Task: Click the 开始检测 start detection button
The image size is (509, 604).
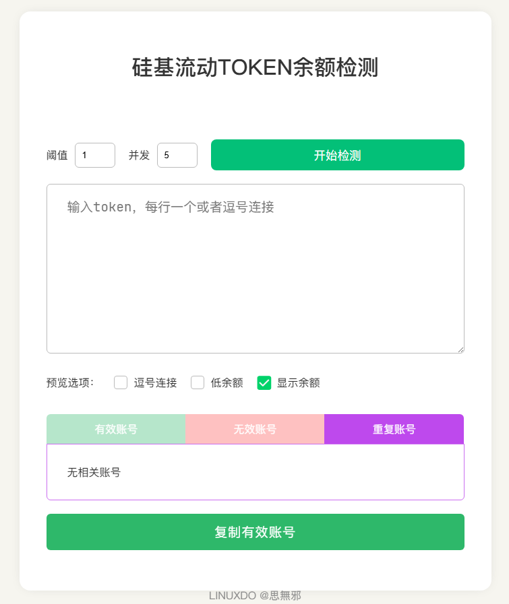Action: click(x=337, y=155)
